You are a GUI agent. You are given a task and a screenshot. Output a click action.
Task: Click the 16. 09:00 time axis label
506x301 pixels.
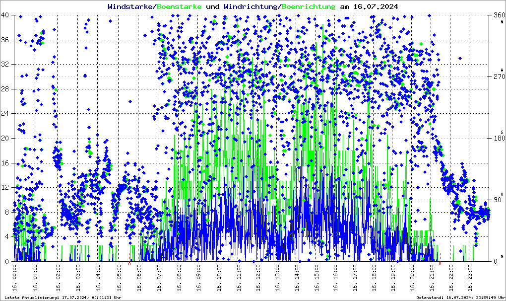(198, 278)
